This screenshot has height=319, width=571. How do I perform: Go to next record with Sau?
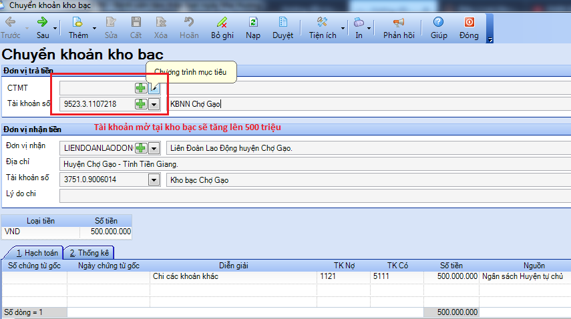point(43,27)
